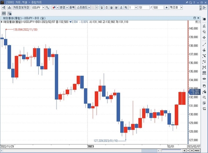Select the 일 (daily) period toggle
208x153 pixels.
point(102,7)
